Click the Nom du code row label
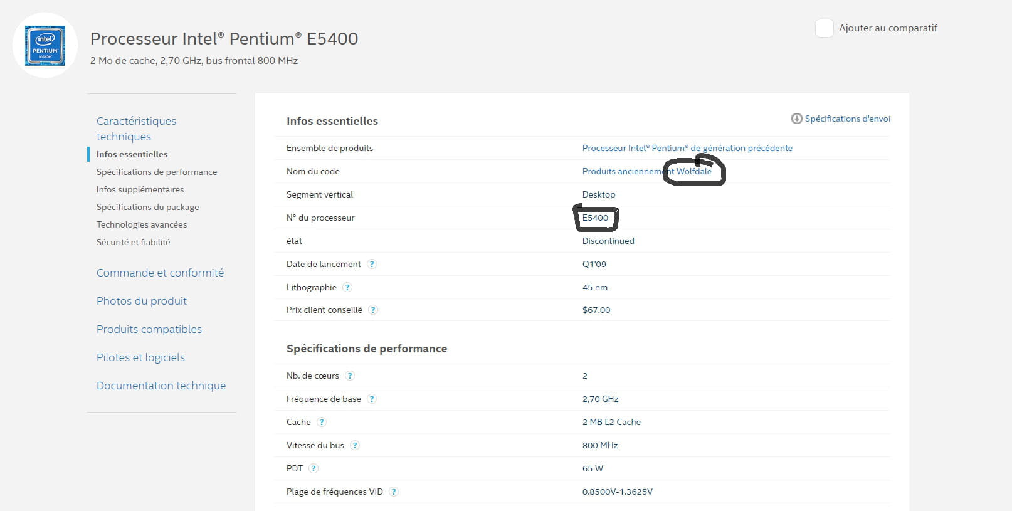Viewport: 1012px width, 511px height. [313, 171]
